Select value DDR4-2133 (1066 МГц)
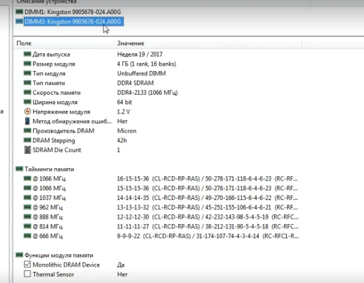Viewport: 364px width, 283px height. [x=147, y=93]
